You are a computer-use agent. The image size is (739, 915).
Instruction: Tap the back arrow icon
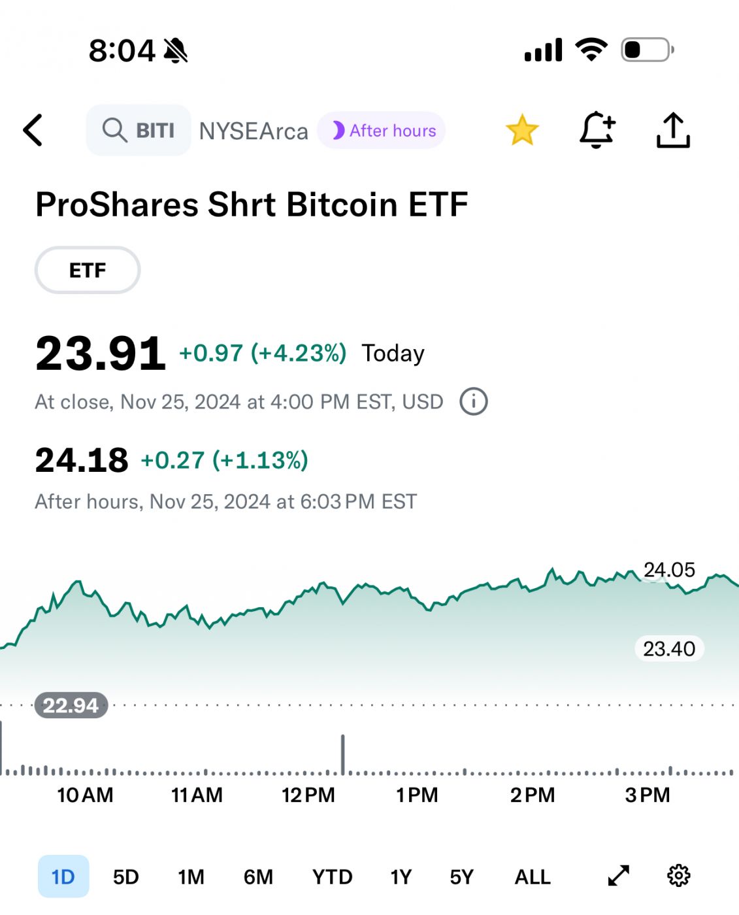coord(33,130)
